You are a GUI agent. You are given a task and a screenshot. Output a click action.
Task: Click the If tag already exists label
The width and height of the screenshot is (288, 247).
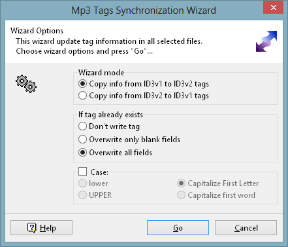pyautogui.click(x=110, y=115)
